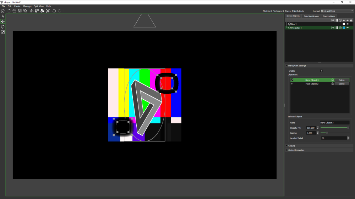Screen dimensions: 355x199
Task: Click the gradient blend column header icon
Action: point(337,20)
